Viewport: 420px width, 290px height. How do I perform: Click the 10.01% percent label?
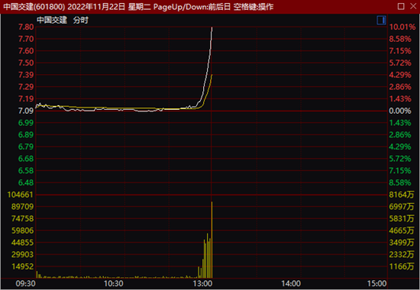[402, 27]
